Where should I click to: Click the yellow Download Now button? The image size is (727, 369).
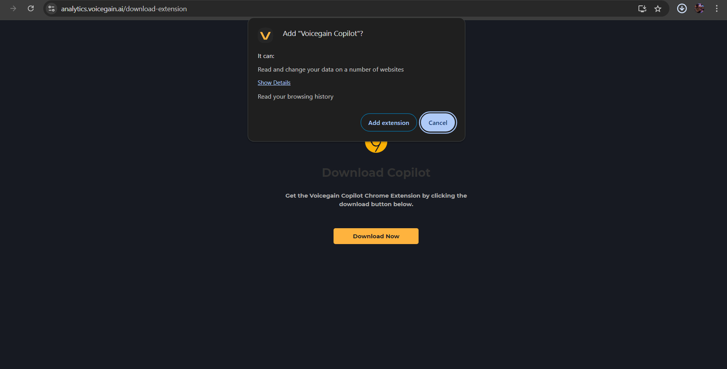pyautogui.click(x=376, y=236)
